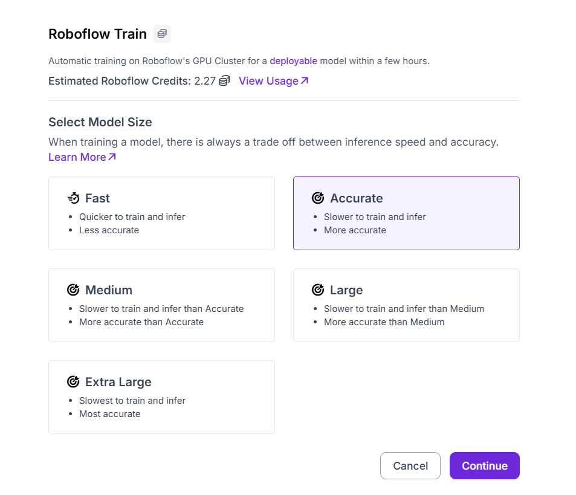576x495 pixels.
Task: Click the target icon on the Accurate card
Action: click(x=318, y=198)
